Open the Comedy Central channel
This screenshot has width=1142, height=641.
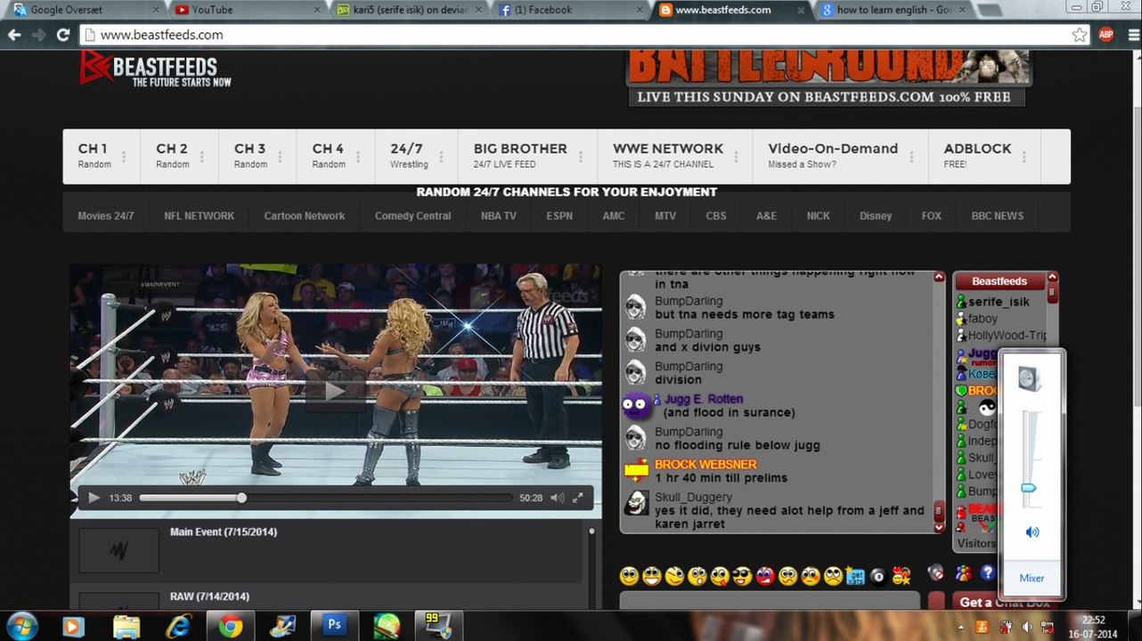[x=413, y=215]
